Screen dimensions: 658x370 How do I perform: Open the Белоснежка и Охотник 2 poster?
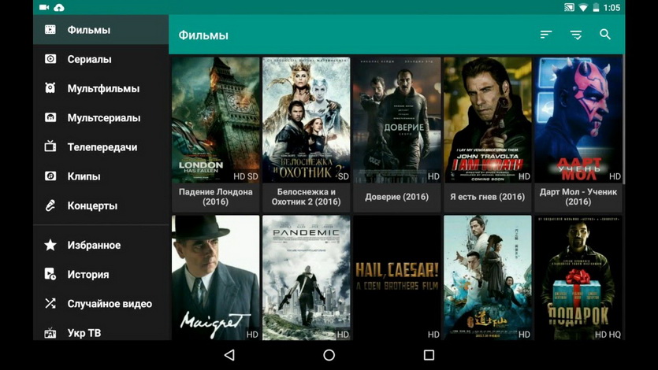point(307,120)
